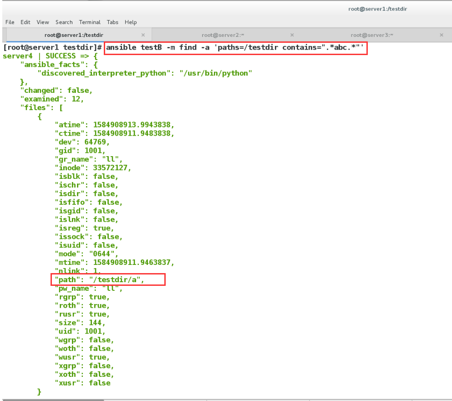Screen dimensions: 452x401
Task: Click the "roth": true line
Action: 82,305
